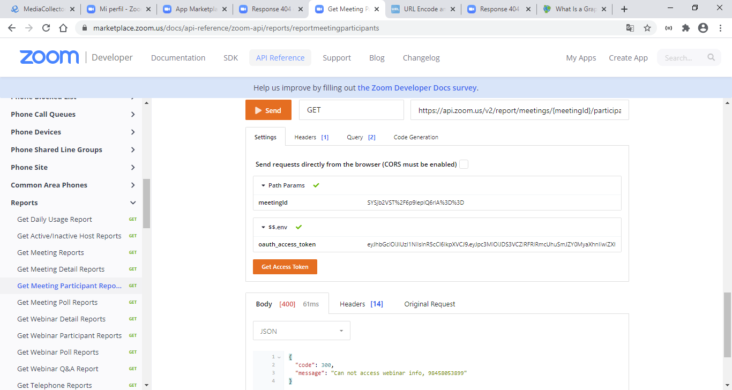732x390 pixels.
Task: Switch to the request Headers tab
Action: [311, 137]
